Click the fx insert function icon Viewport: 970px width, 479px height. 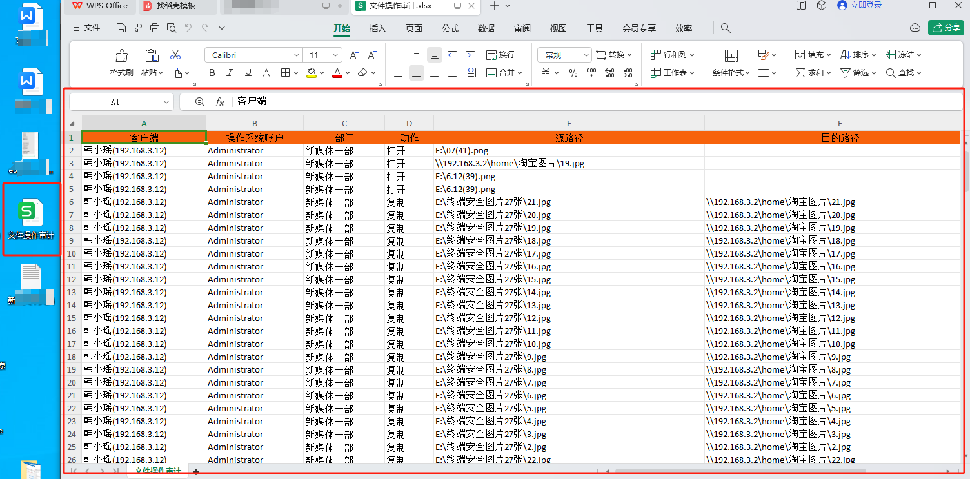point(219,102)
